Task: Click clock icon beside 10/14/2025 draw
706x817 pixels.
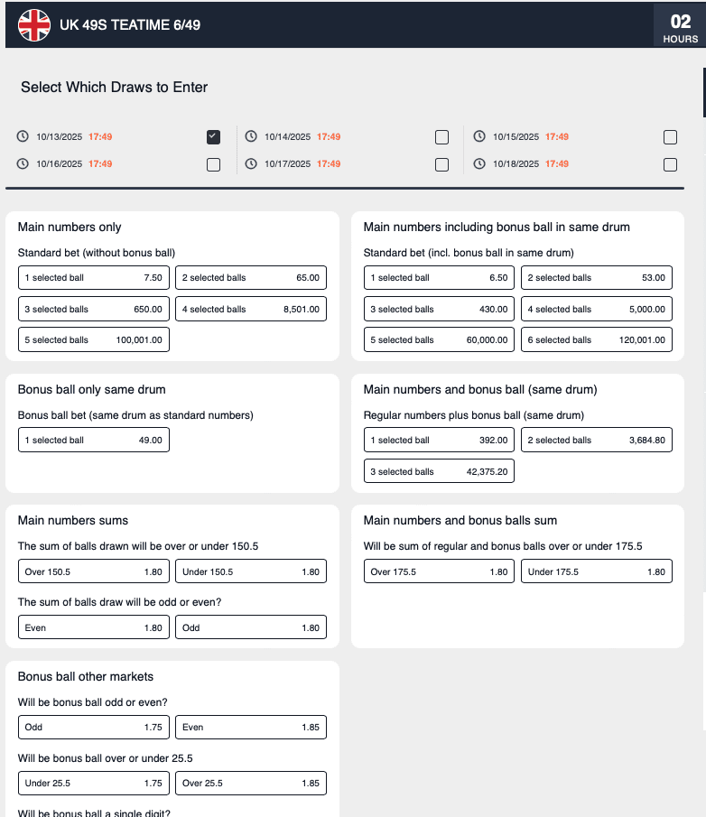Action: [x=252, y=137]
